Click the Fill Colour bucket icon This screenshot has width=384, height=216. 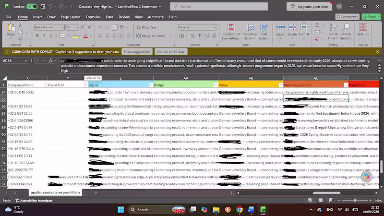(x=75, y=36)
